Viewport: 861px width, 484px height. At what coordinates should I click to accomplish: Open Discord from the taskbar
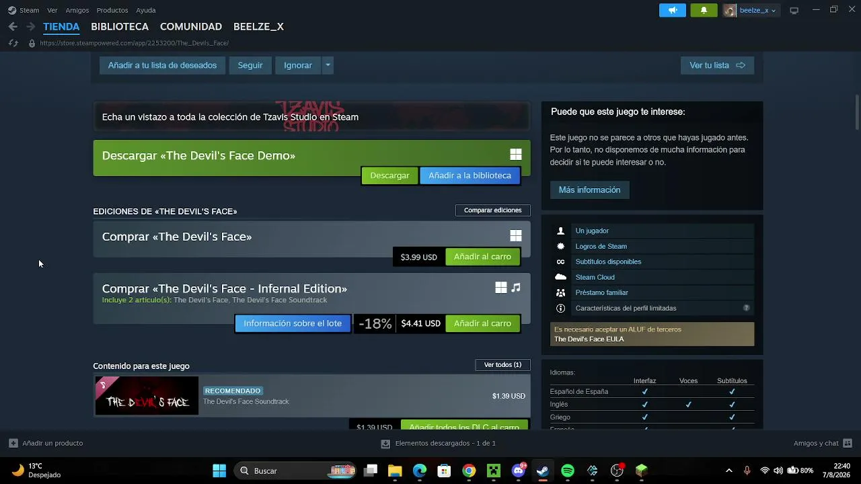pyautogui.click(x=519, y=471)
